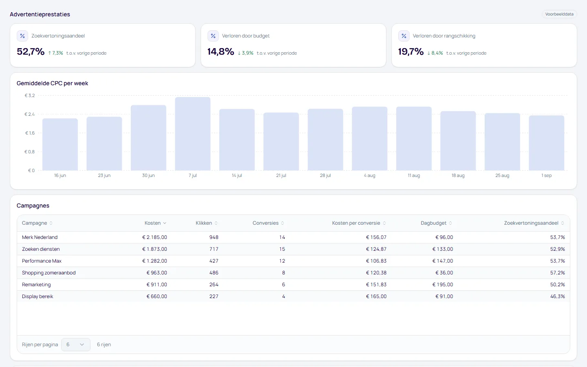The image size is (587, 367).
Task: Click the 25 aug bar in CPC chart
Action: 502,141
